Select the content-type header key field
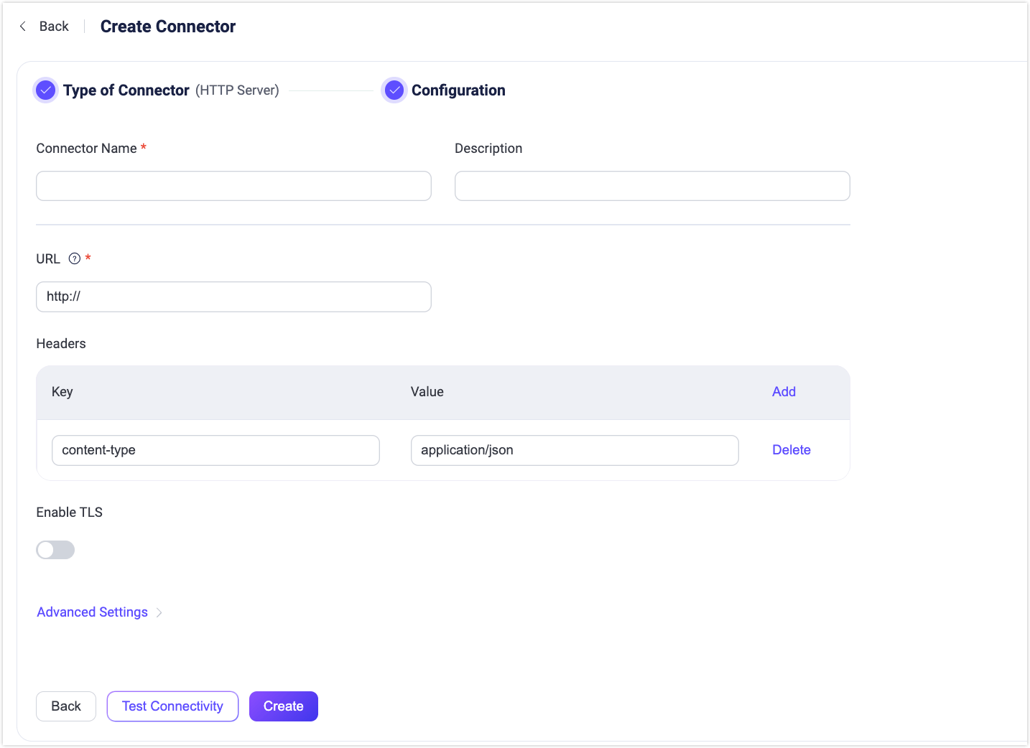The width and height of the screenshot is (1030, 748). 215,450
